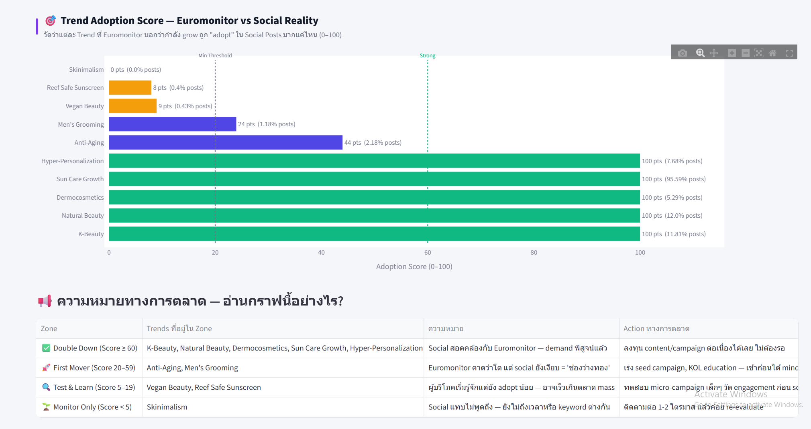
Task: Zoom in using the plus icon
Action: click(732, 53)
